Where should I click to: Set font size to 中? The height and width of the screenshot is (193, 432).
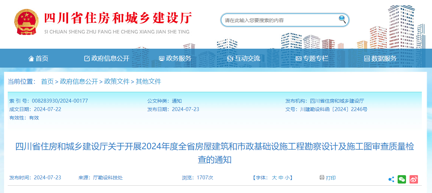click(281, 178)
